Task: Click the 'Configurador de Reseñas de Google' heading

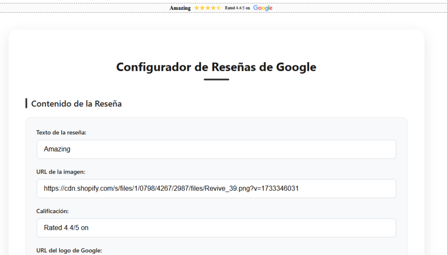Action: [216, 67]
